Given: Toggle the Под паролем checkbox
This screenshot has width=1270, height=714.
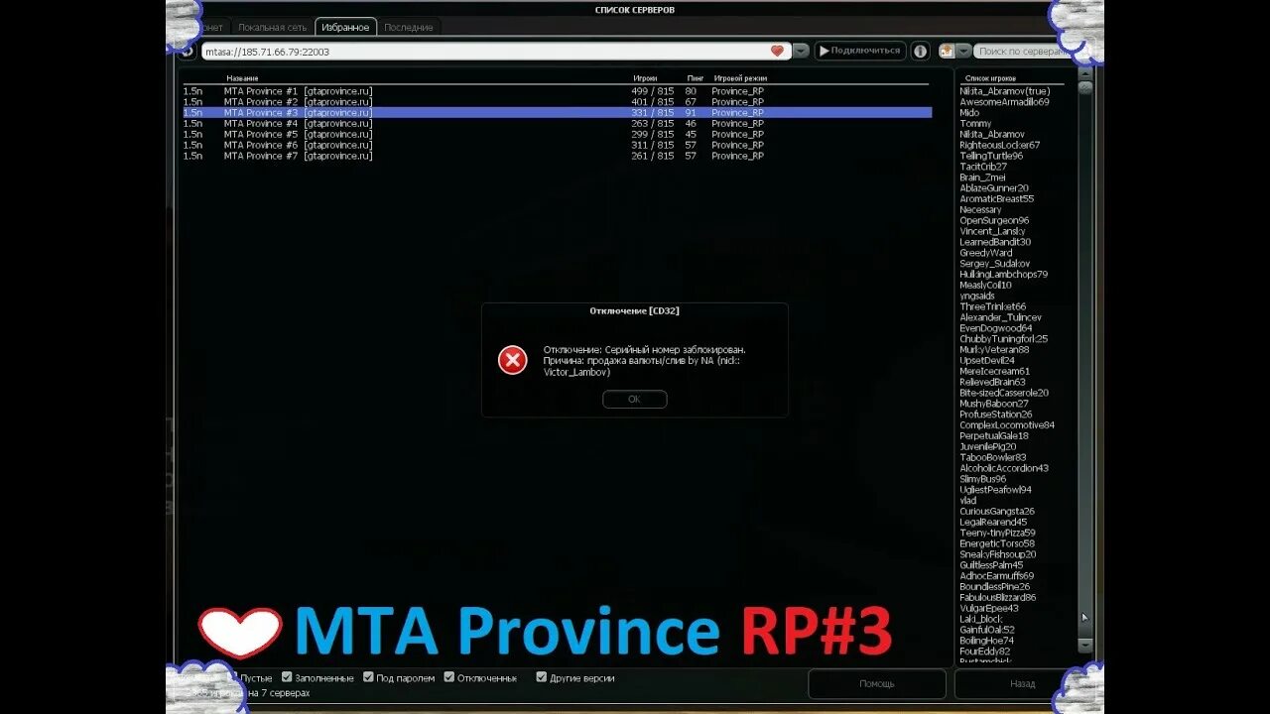Looking at the screenshot, I should pyautogui.click(x=368, y=677).
